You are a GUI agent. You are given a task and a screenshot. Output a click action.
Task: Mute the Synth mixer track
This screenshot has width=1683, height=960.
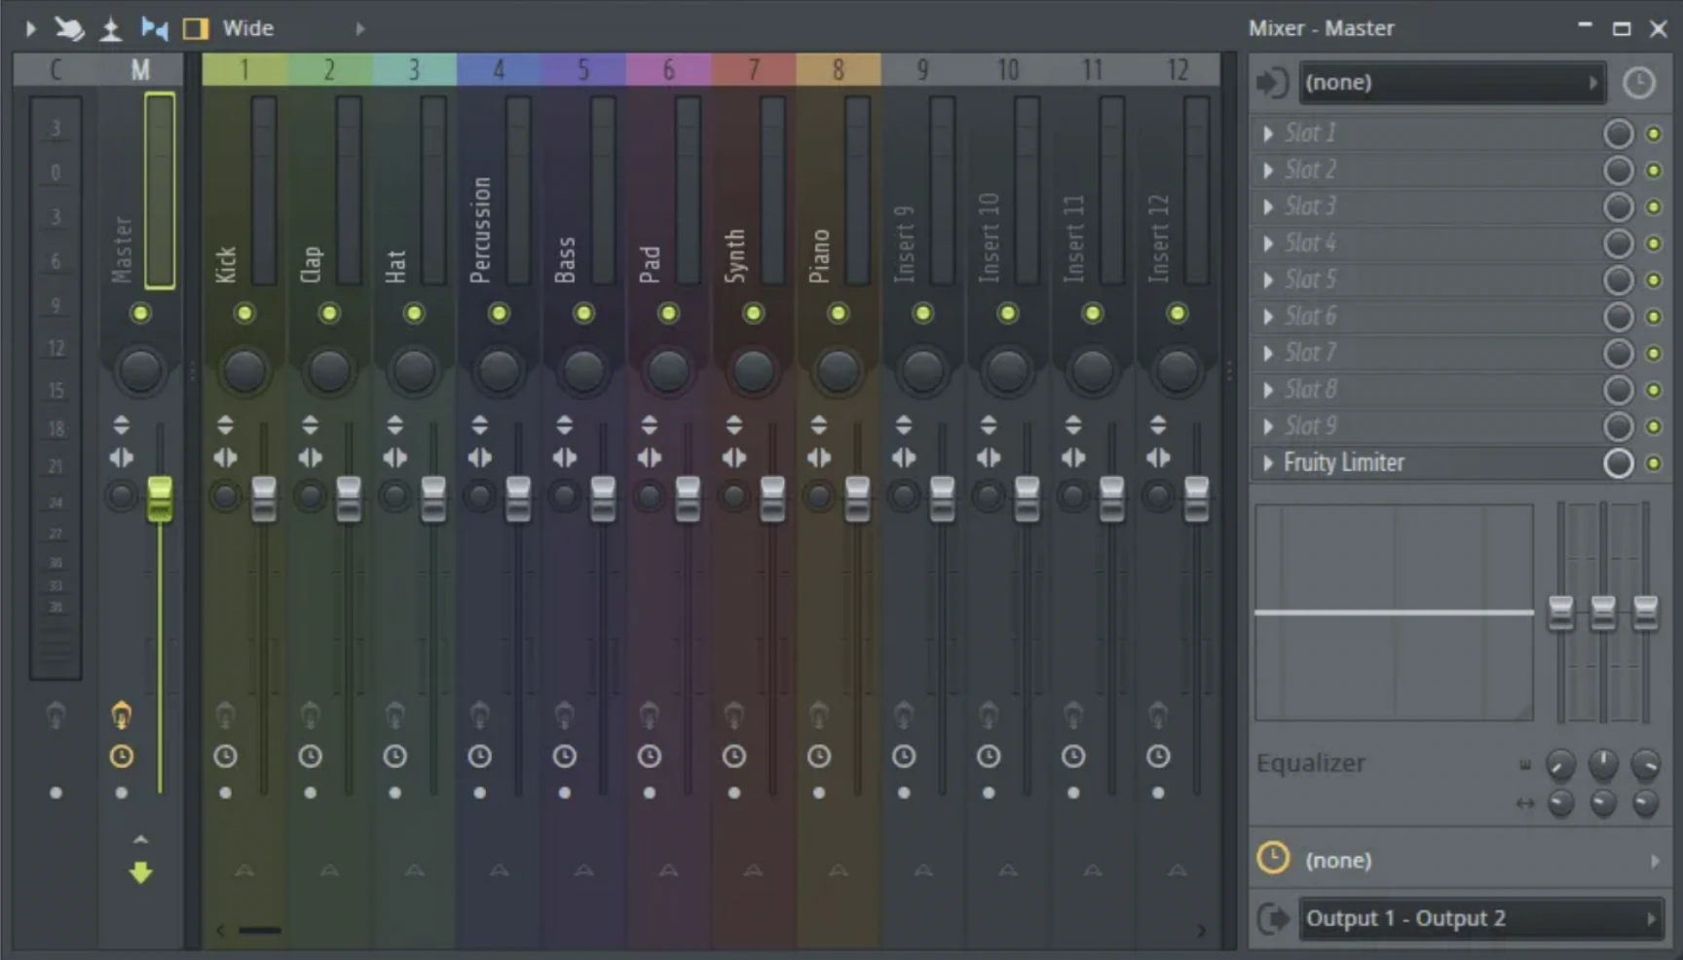[753, 313]
